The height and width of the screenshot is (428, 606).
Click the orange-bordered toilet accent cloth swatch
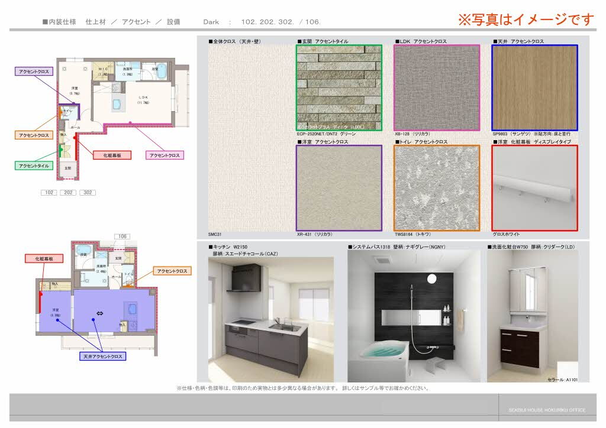point(437,188)
